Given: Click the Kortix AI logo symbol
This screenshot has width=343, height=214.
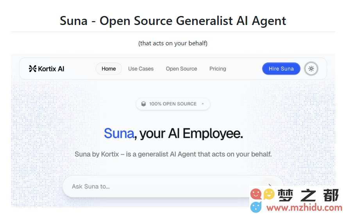Looking at the screenshot, I should (x=32, y=69).
